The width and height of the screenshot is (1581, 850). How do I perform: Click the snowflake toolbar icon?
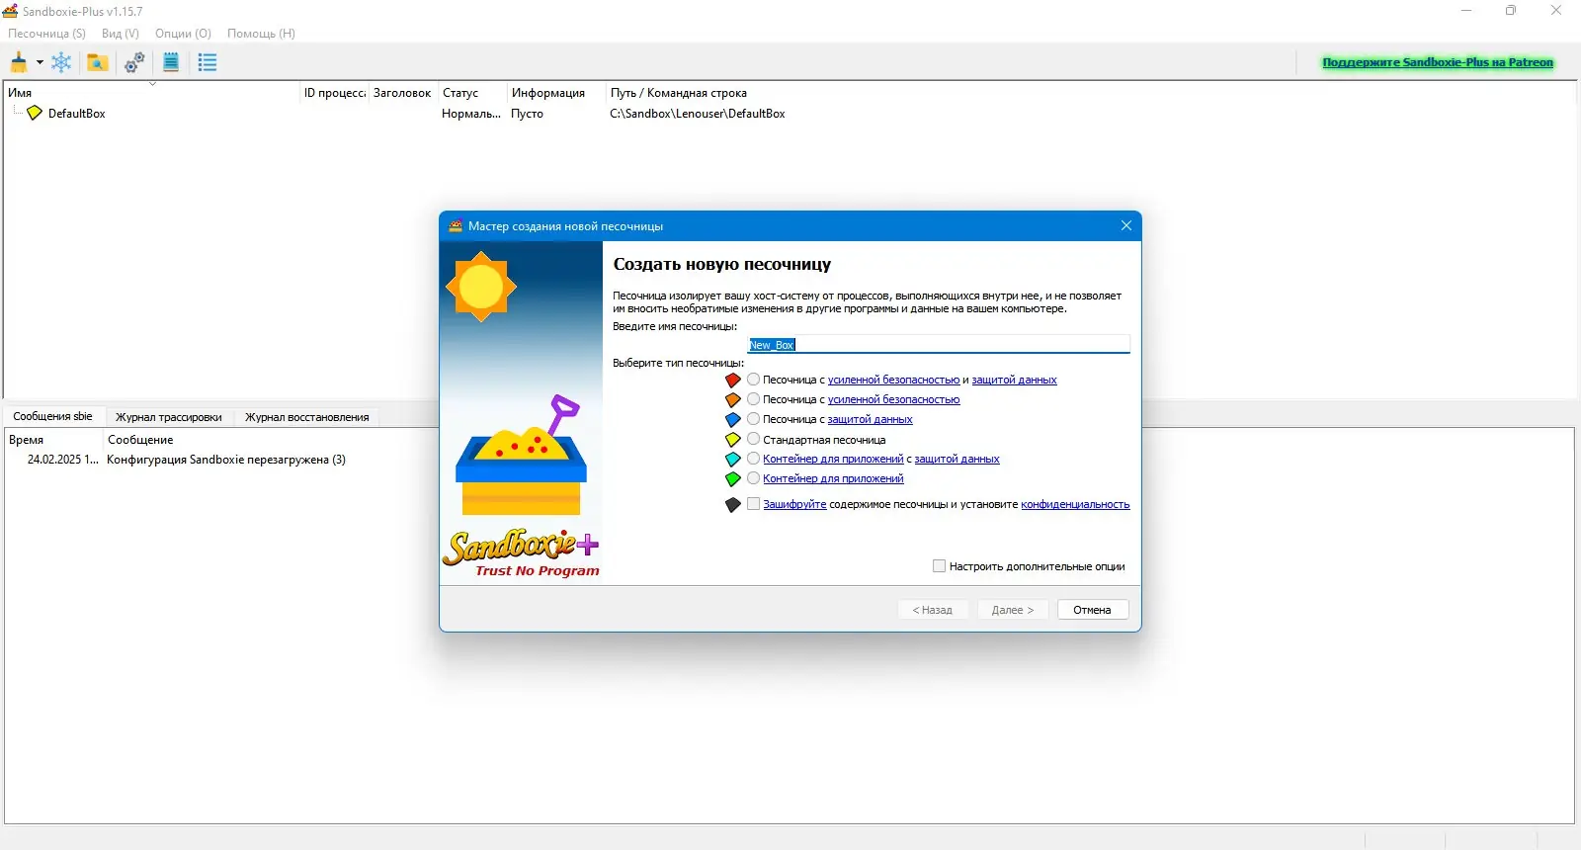[61, 62]
